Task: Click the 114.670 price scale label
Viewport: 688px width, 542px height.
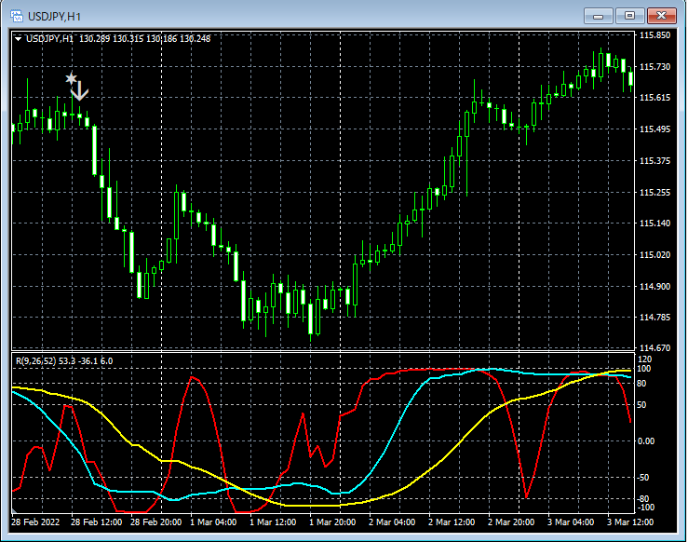Action: point(655,348)
